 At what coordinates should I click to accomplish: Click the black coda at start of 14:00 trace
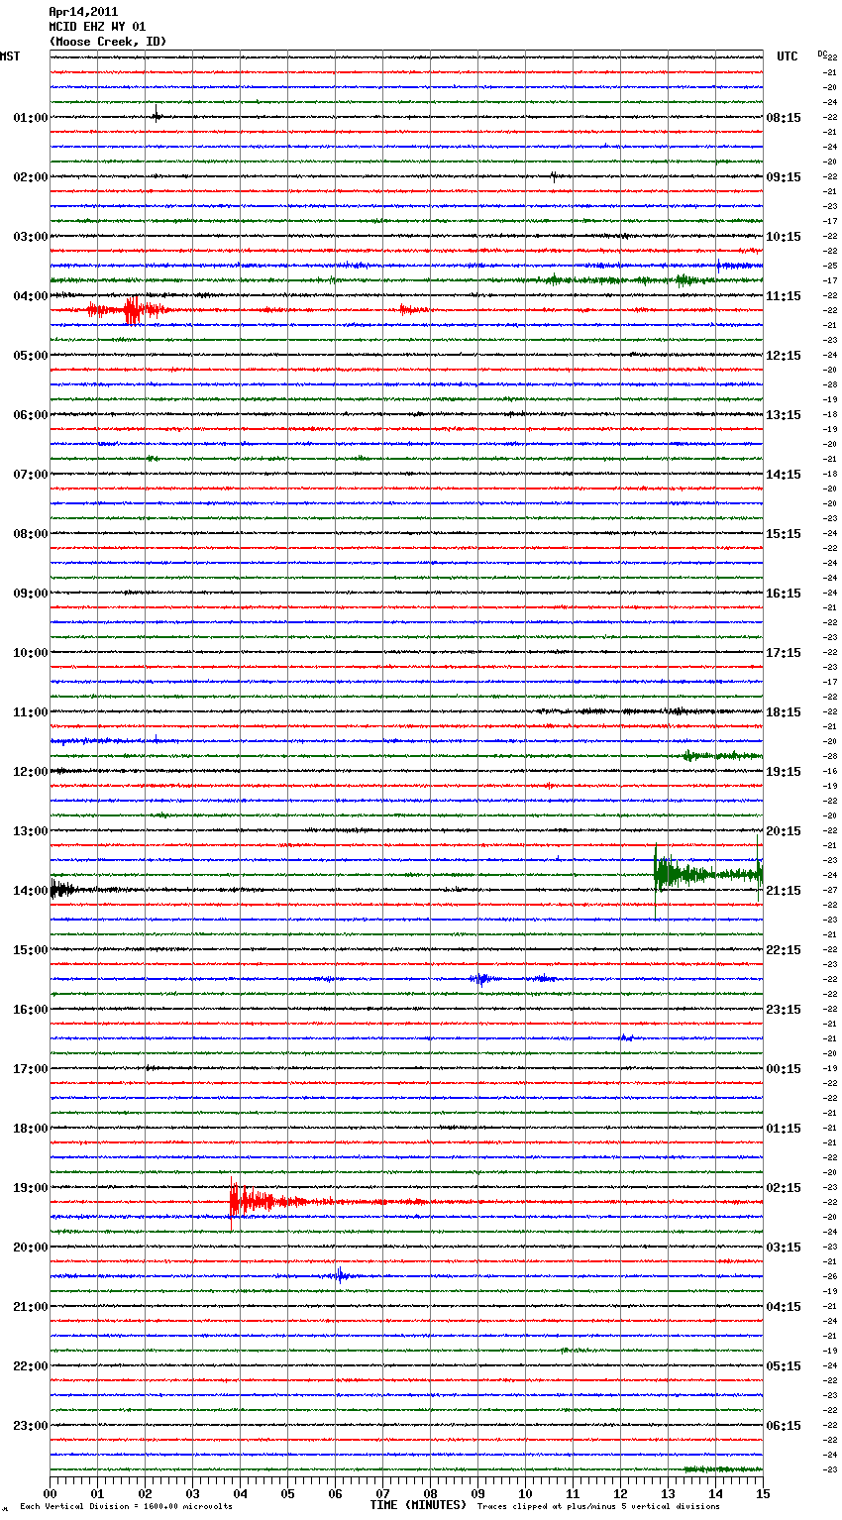[x=61, y=890]
